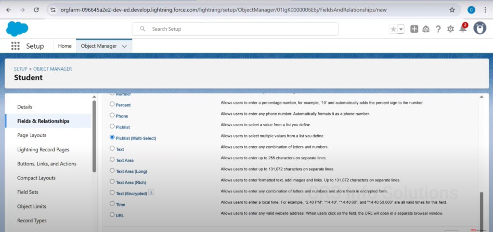The image size is (493, 232).
Task: Open the setup gear icon
Action: (x=451, y=29)
